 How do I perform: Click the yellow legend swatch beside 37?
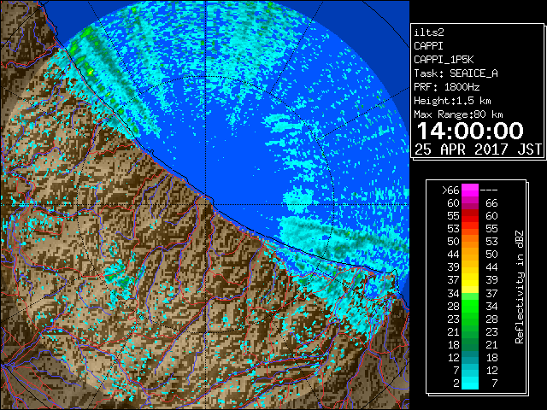470,280
